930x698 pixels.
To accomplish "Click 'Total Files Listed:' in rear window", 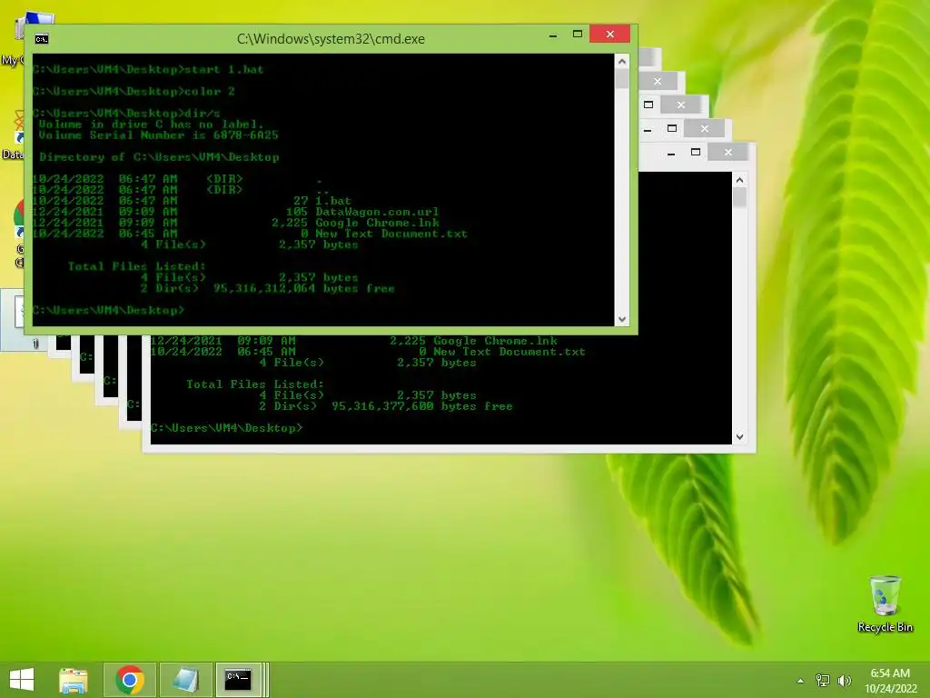I will (x=255, y=384).
